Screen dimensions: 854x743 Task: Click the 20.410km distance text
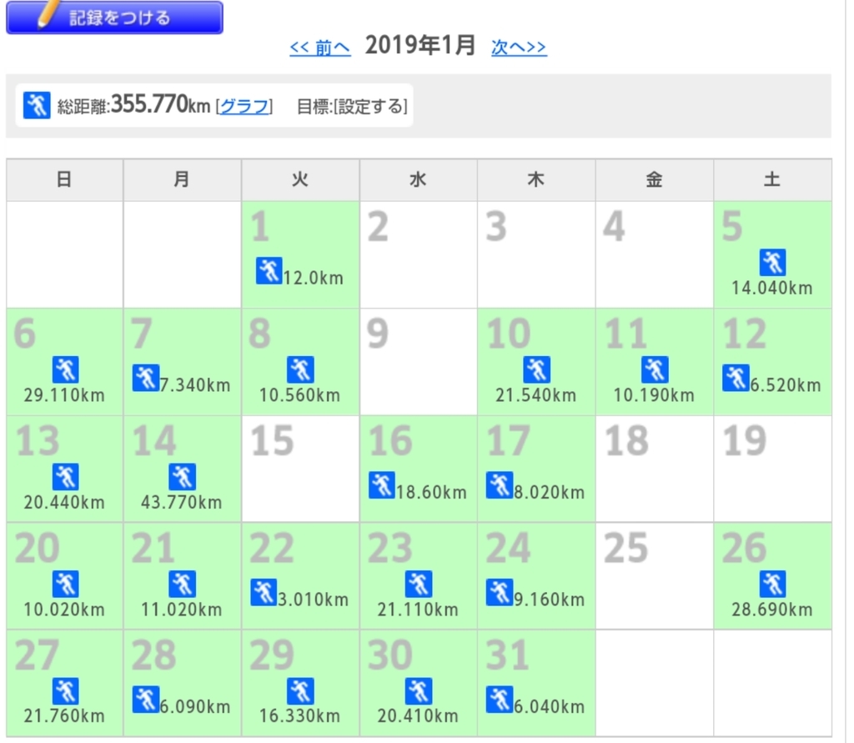coord(418,715)
